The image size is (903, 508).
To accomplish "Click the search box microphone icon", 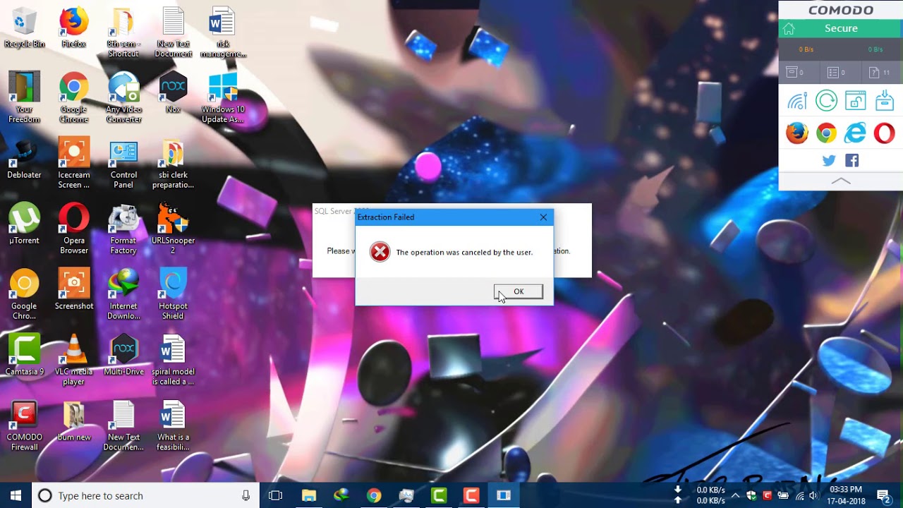I will coord(246,495).
